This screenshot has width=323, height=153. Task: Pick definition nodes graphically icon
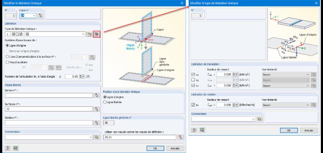pyautogui.click(x=181, y=137)
